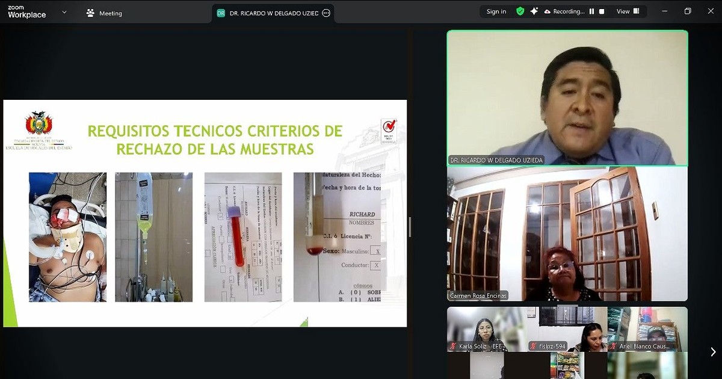Screen dimensions: 722x379
Task: Select Dr. Ricardo W Delgado Uzieda's video tile
Action: pos(567,97)
